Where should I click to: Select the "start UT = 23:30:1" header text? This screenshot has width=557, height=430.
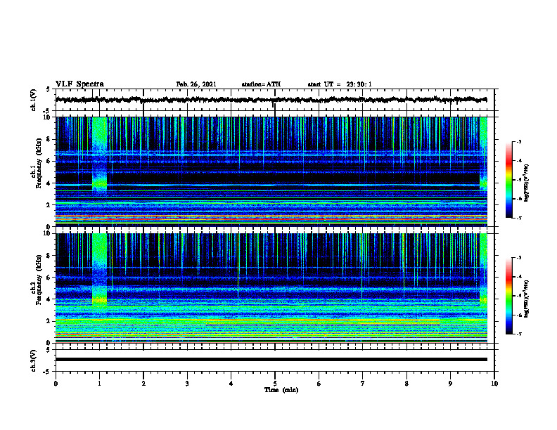[x=340, y=84]
